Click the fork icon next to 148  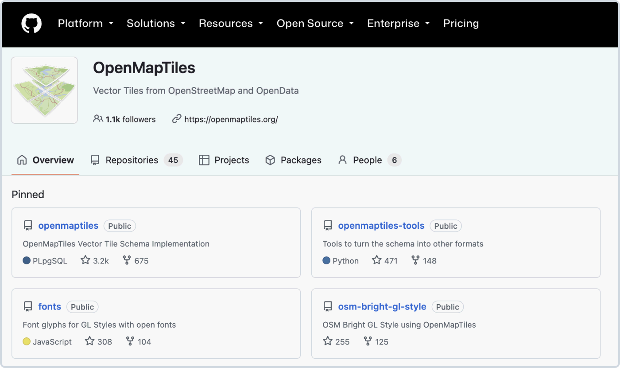coord(415,260)
